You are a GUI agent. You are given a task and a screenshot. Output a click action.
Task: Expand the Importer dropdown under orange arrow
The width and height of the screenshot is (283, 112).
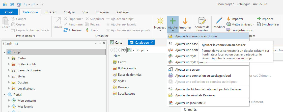(x=185, y=30)
